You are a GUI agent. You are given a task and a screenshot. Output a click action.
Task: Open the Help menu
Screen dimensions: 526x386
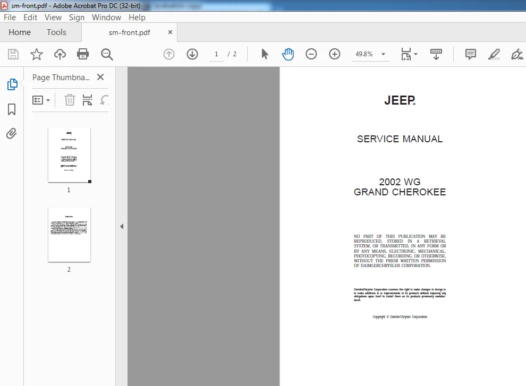pyautogui.click(x=137, y=18)
